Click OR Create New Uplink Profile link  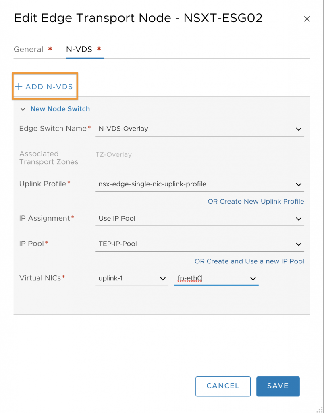(x=256, y=202)
